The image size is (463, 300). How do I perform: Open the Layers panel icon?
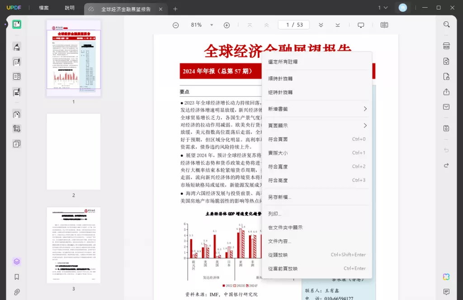(x=17, y=262)
